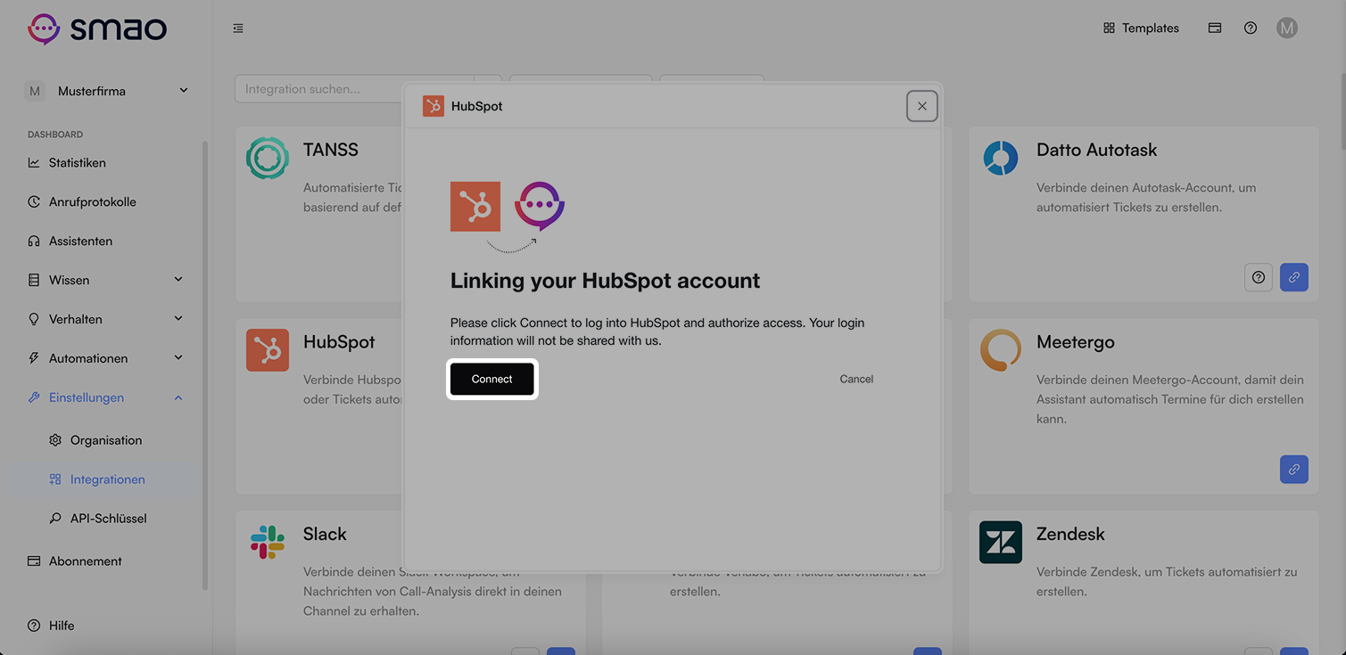Click the Integrationen grid icon
Image resolution: width=1346 pixels, height=655 pixels.
[x=55, y=479]
